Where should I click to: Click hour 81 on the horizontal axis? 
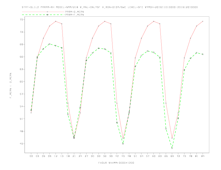point(197,156)
